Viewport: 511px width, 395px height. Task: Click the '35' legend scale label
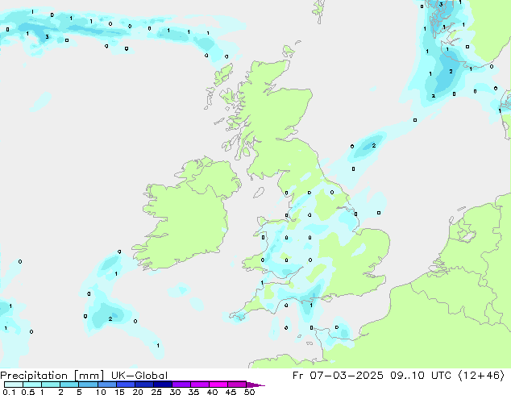pyautogui.click(x=194, y=392)
